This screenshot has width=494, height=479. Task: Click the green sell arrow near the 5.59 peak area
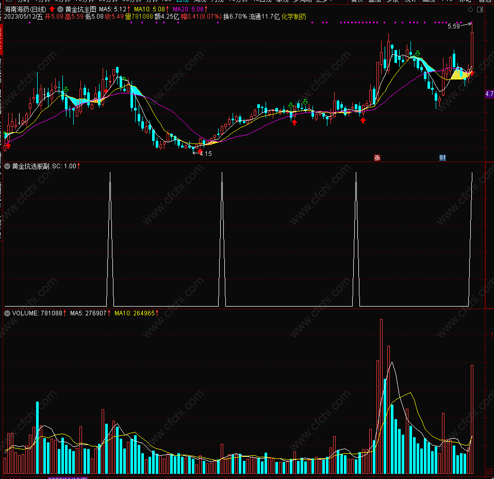pos(418,54)
